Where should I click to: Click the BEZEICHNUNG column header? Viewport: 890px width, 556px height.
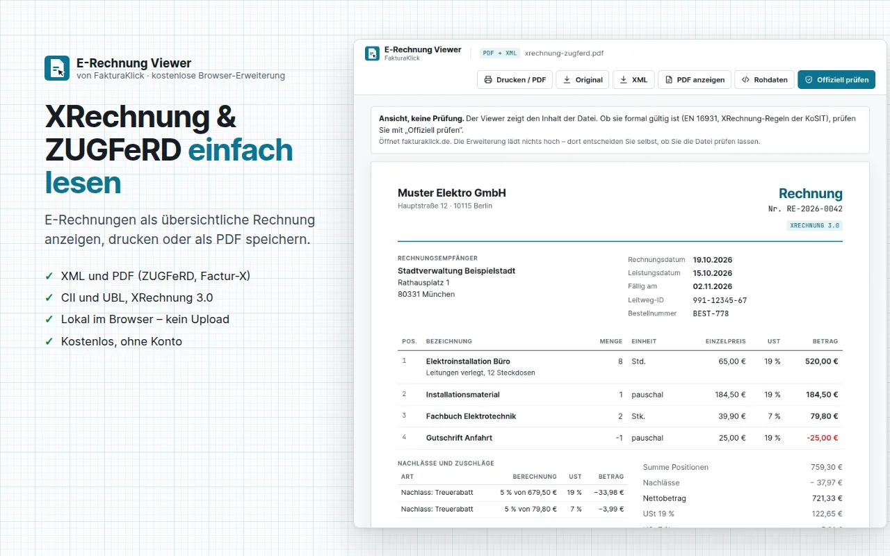pyautogui.click(x=449, y=341)
